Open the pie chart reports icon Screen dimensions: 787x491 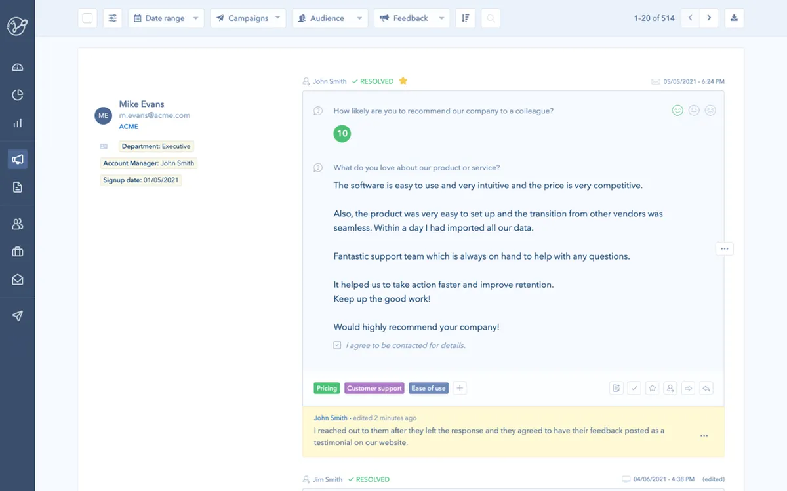pyautogui.click(x=18, y=96)
